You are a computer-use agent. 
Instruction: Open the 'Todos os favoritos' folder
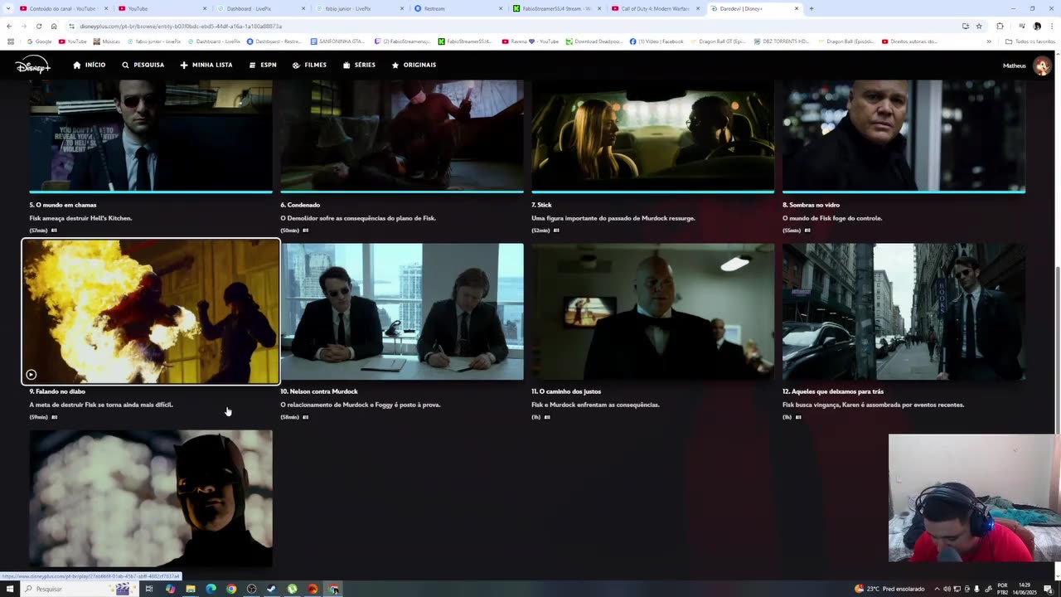(x=1030, y=41)
